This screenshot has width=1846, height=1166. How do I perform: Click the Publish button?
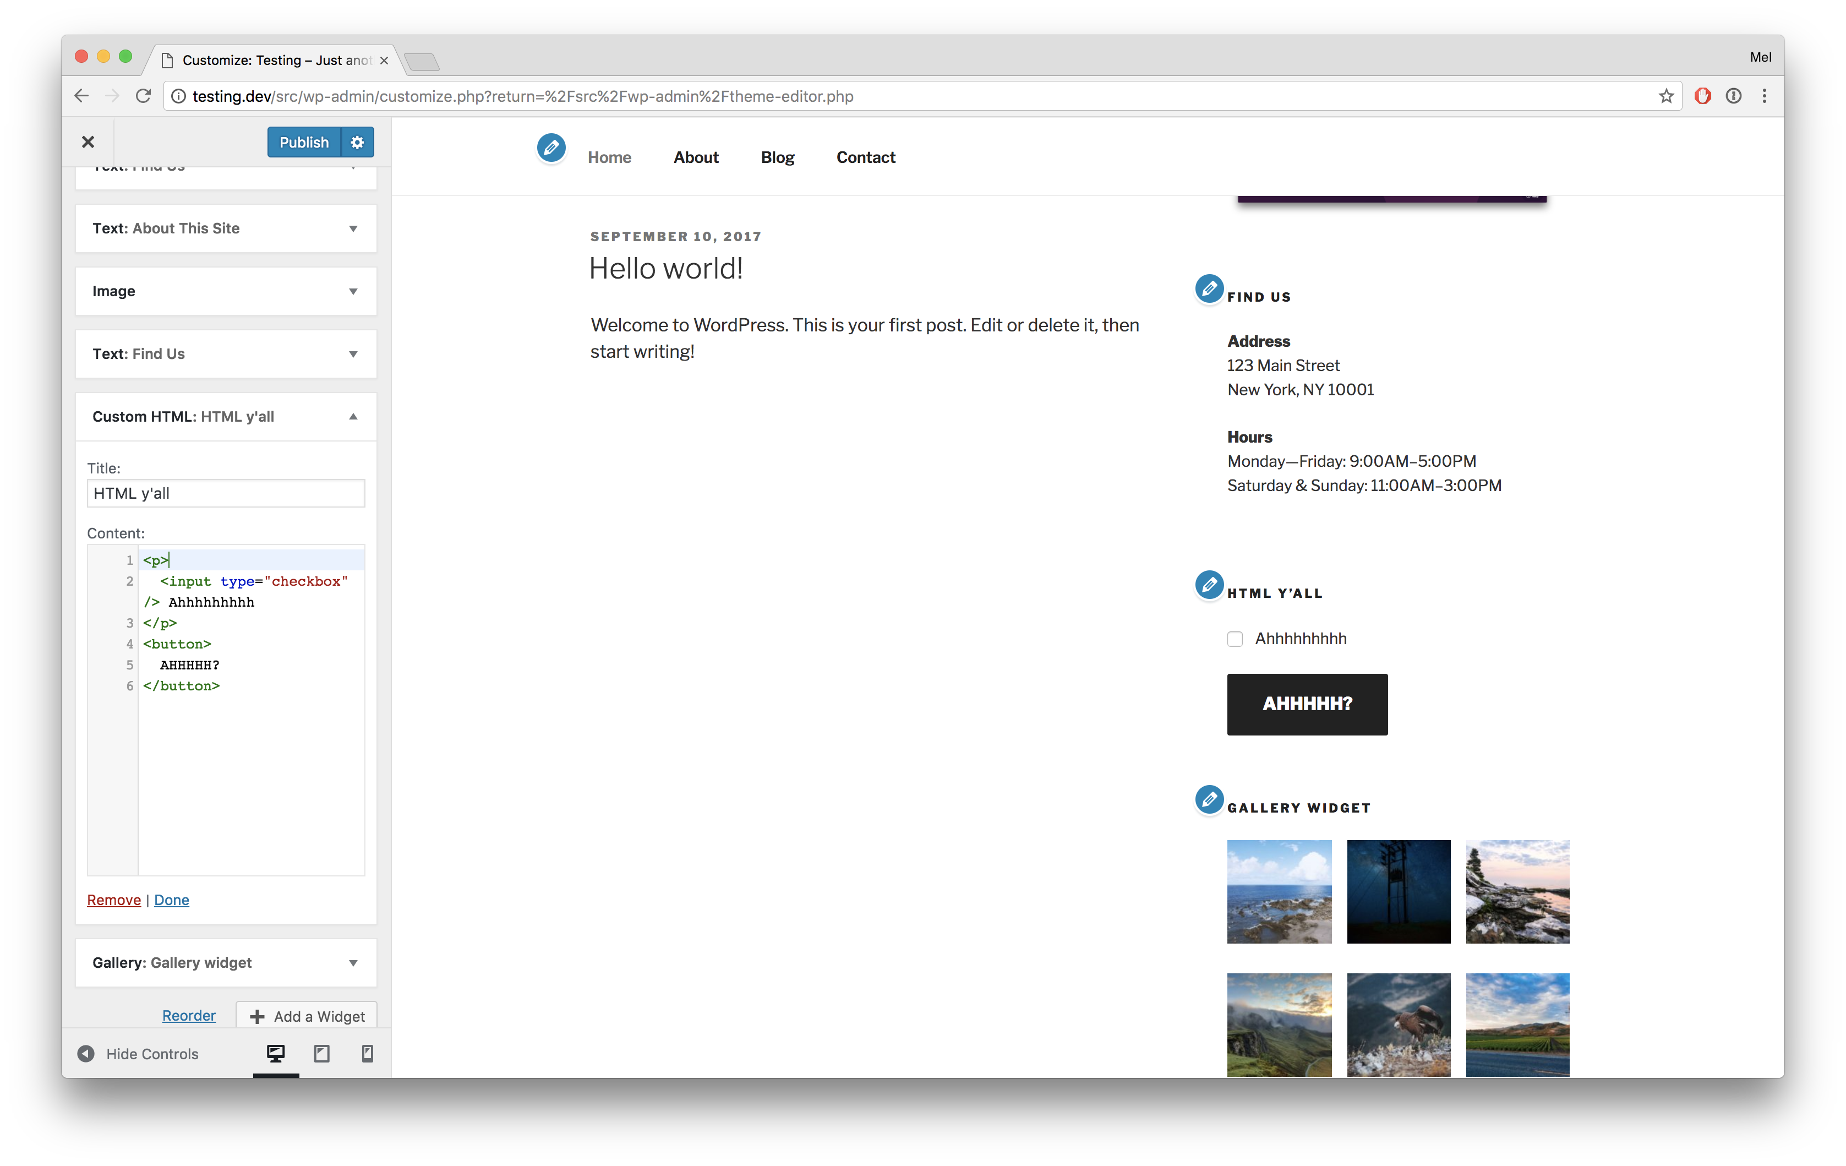coord(304,143)
